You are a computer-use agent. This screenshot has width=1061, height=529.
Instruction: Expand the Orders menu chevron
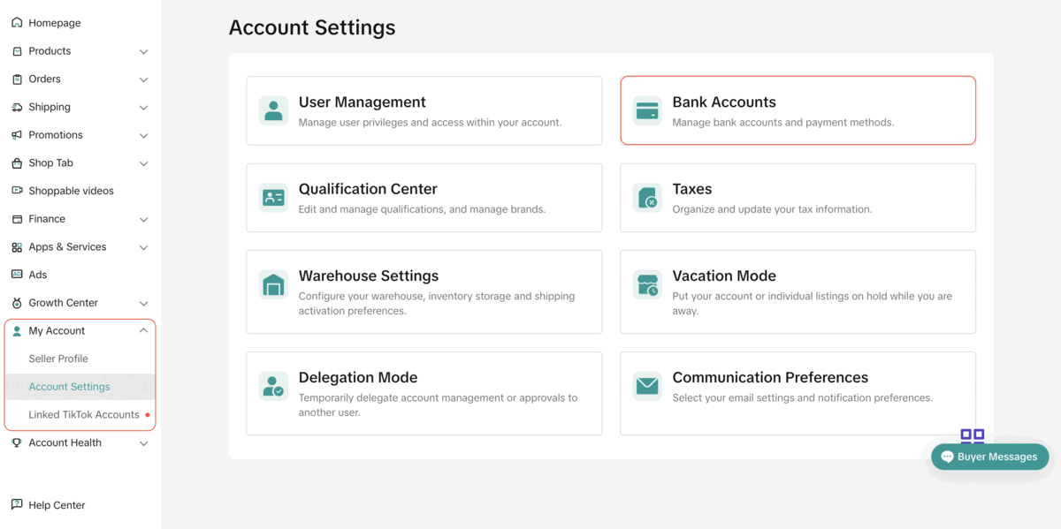[x=143, y=79]
